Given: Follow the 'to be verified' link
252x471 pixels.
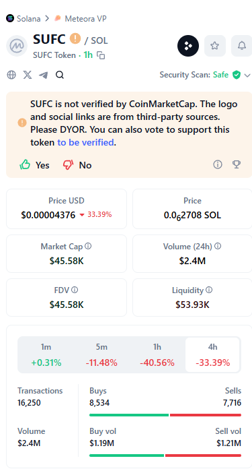Looking at the screenshot, I should coord(85,142).
